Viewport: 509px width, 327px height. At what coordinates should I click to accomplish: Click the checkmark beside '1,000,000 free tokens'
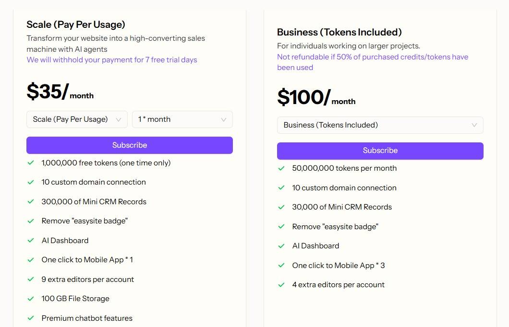(31, 163)
